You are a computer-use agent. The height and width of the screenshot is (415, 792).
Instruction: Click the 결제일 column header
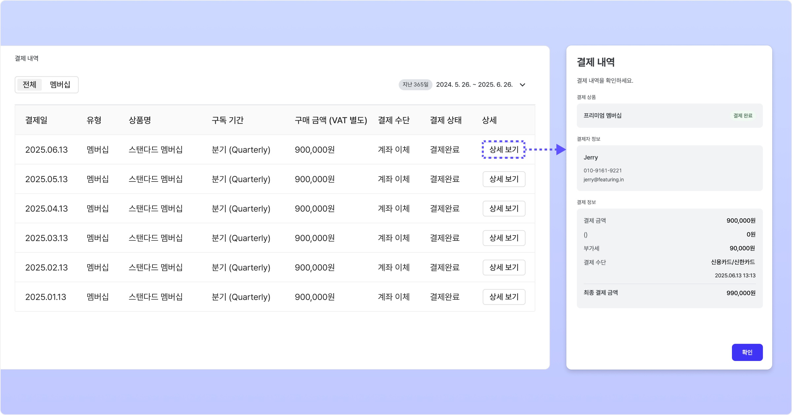(x=36, y=120)
